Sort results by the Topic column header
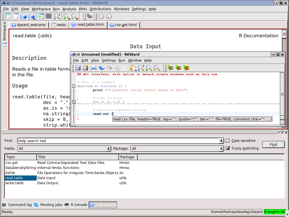Screen dimensions: 289x217 tap(21, 157)
